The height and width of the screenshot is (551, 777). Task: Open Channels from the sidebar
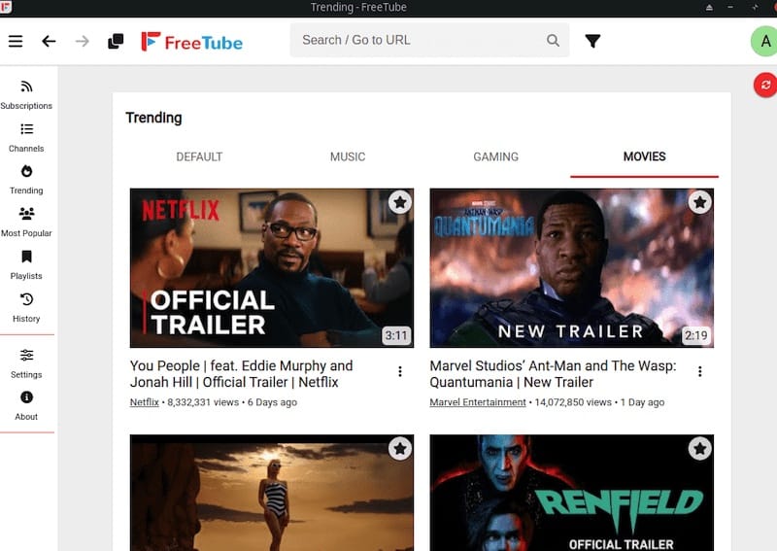(26, 137)
